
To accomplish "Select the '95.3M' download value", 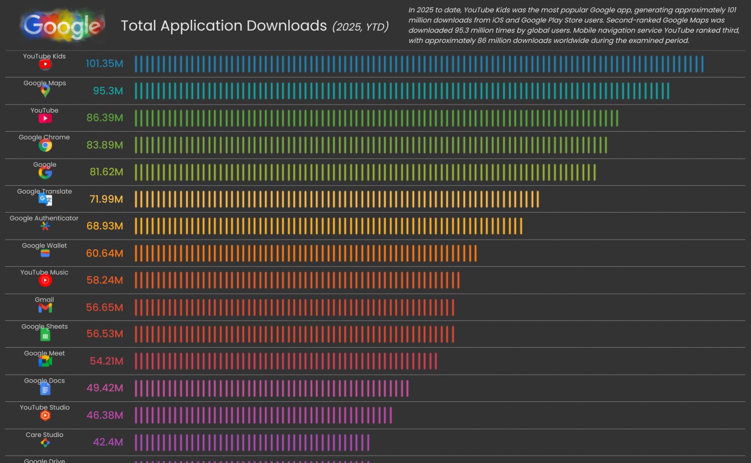I will pos(108,91).
